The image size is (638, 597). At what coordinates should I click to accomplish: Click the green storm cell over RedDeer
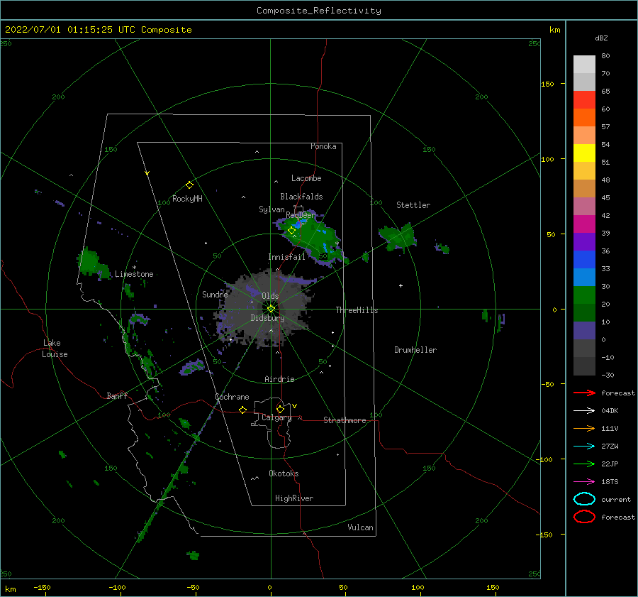[313, 239]
